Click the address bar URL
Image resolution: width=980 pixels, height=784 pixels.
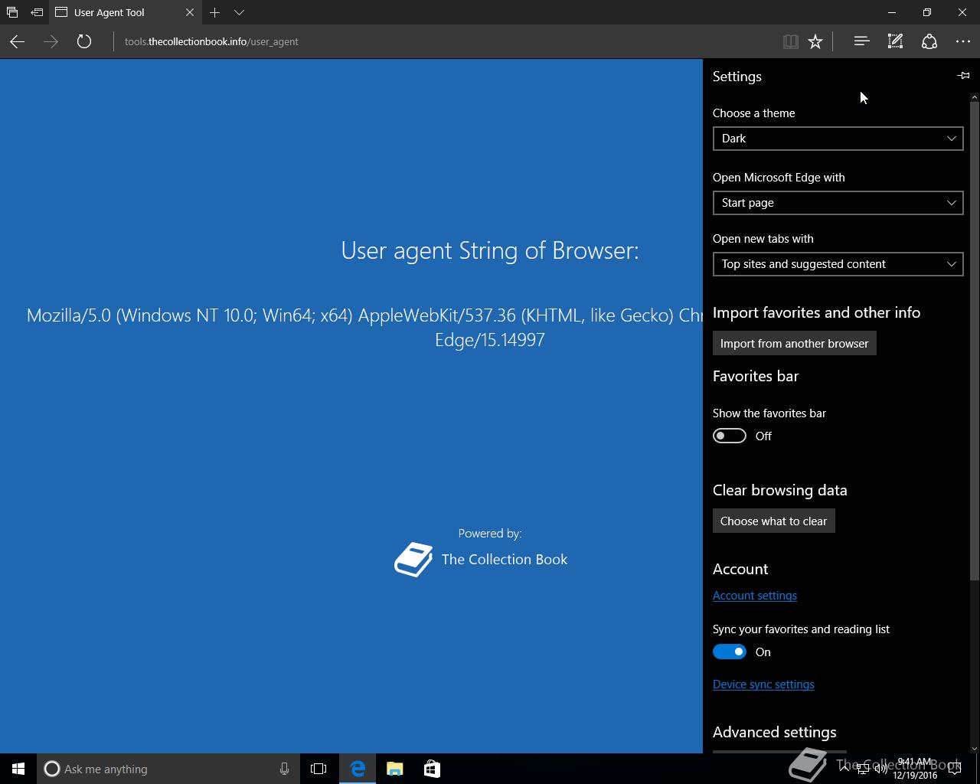[x=211, y=41]
